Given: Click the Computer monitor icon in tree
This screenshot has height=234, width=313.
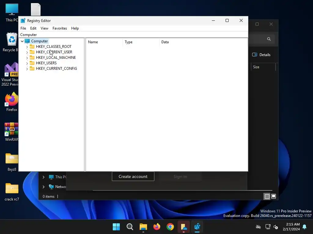Looking at the screenshot, I should coord(27,41).
